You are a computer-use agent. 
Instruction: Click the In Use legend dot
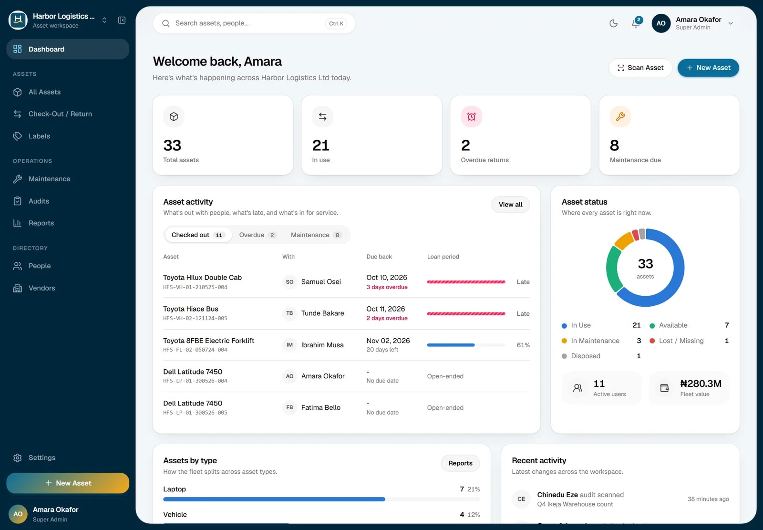564,325
